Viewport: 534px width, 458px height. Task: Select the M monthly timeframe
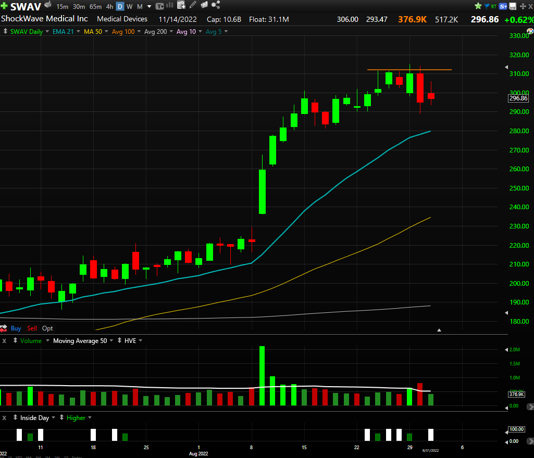(140, 7)
